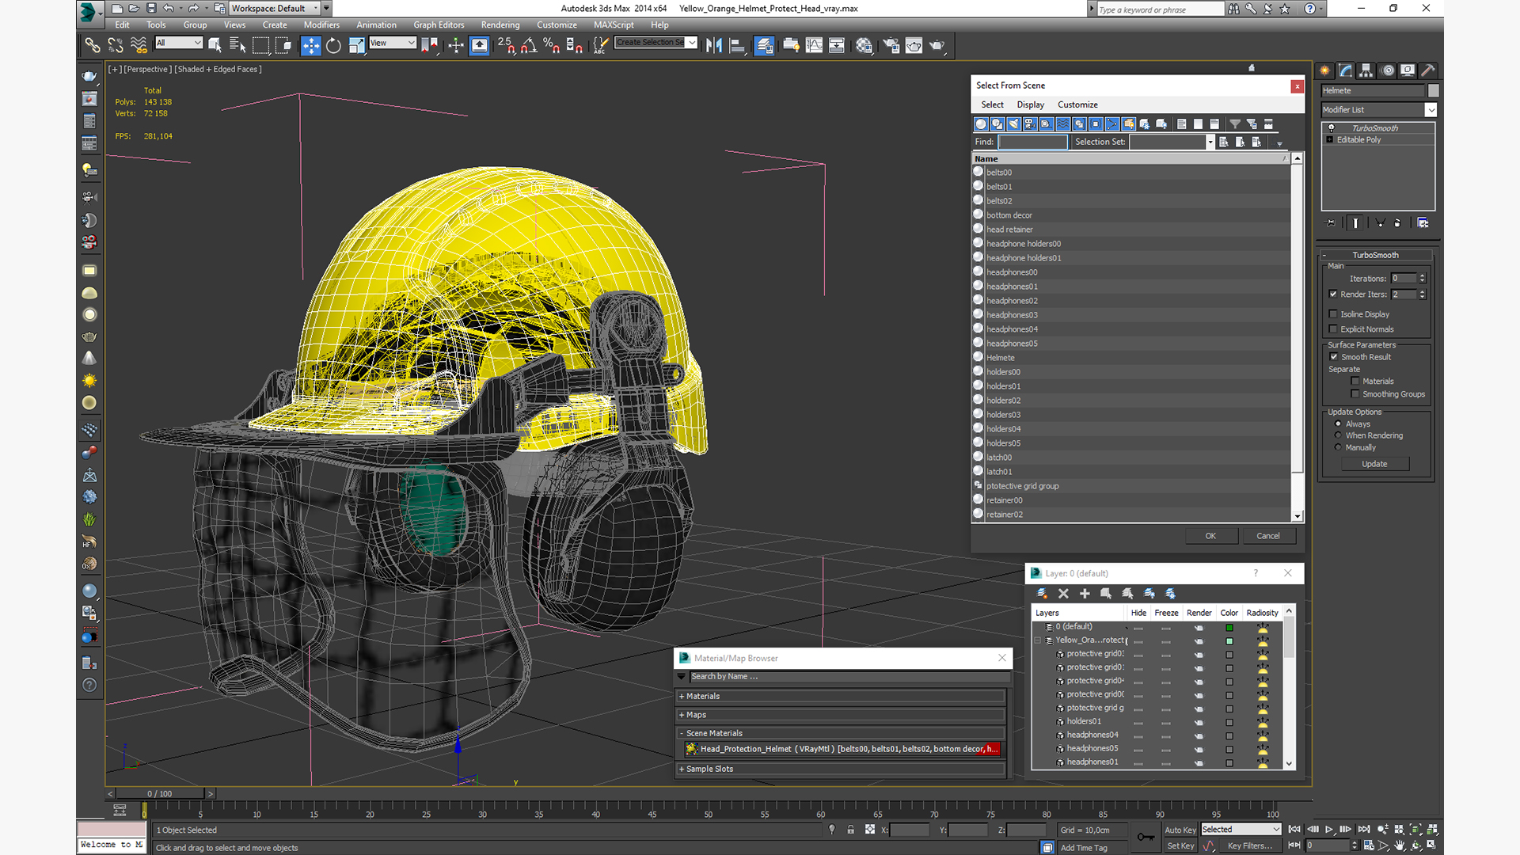Screen dimensions: 1520x855
Task: Choose the Select and Scale tool
Action: (356, 46)
